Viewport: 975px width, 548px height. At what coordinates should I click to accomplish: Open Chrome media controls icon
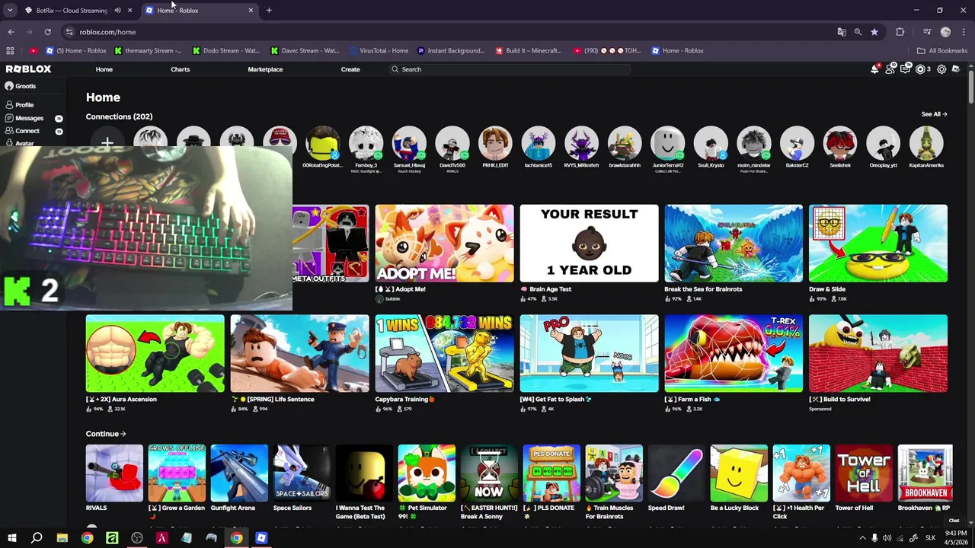(x=927, y=32)
